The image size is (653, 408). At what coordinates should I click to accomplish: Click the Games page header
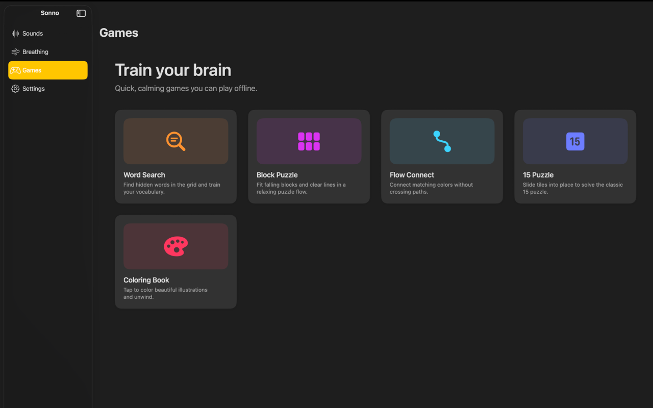point(119,33)
